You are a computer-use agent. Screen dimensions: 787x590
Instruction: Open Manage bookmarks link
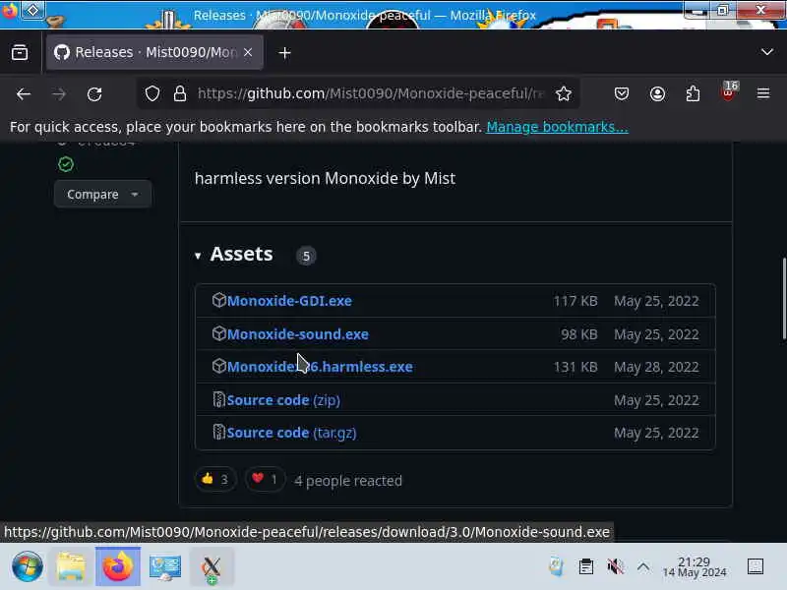click(557, 127)
